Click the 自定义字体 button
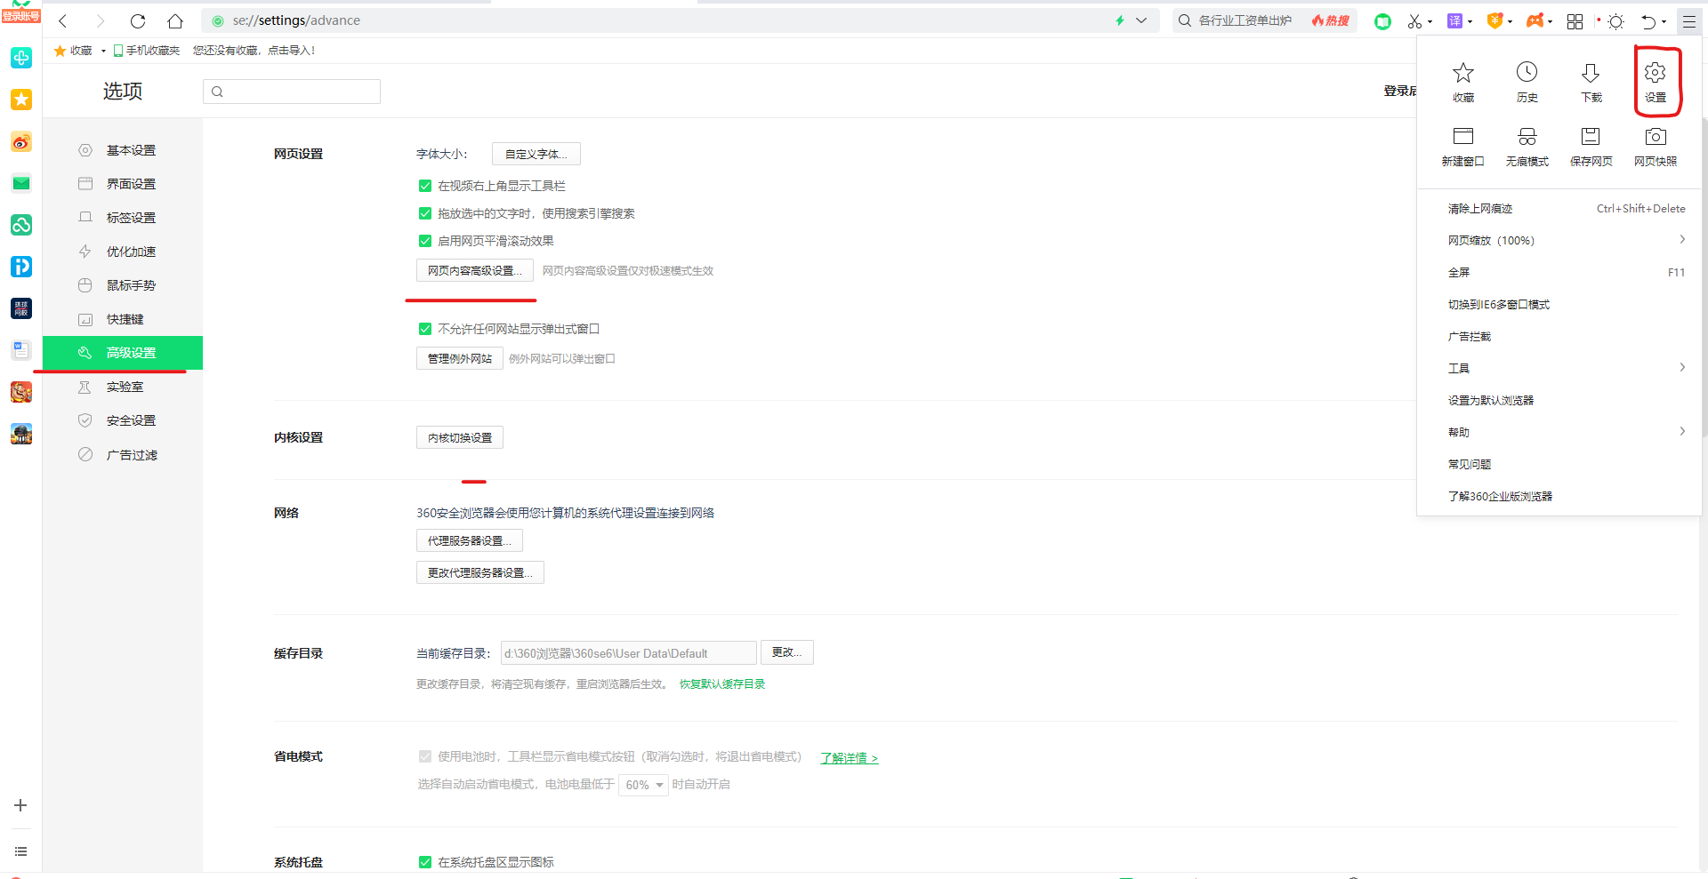The width and height of the screenshot is (1708, 879). [536, 153]
